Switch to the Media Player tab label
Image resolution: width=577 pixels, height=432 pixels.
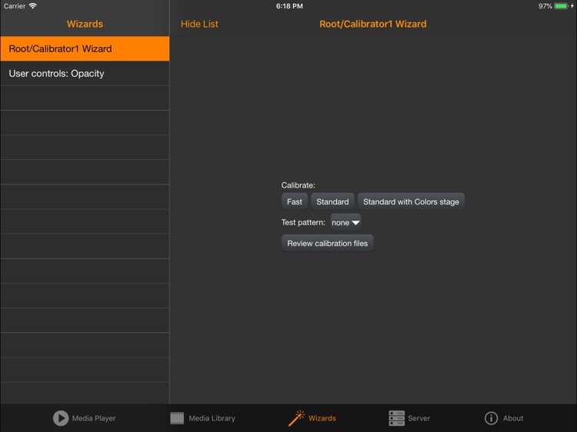click(x=94, y=418)
